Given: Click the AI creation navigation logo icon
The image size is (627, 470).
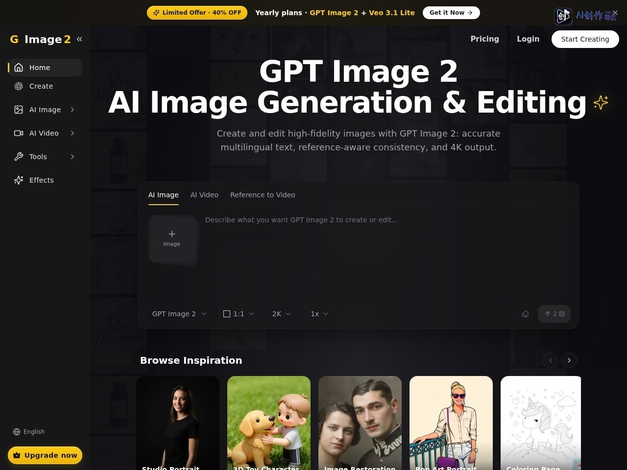Looking at the screenshot, I should [x=563, y=16].
